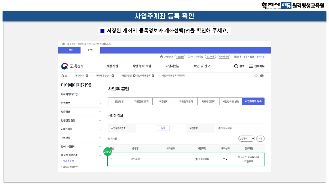
Task: Click the 고용24 logo
Action: pyautogui.click(x=72, y=66)
